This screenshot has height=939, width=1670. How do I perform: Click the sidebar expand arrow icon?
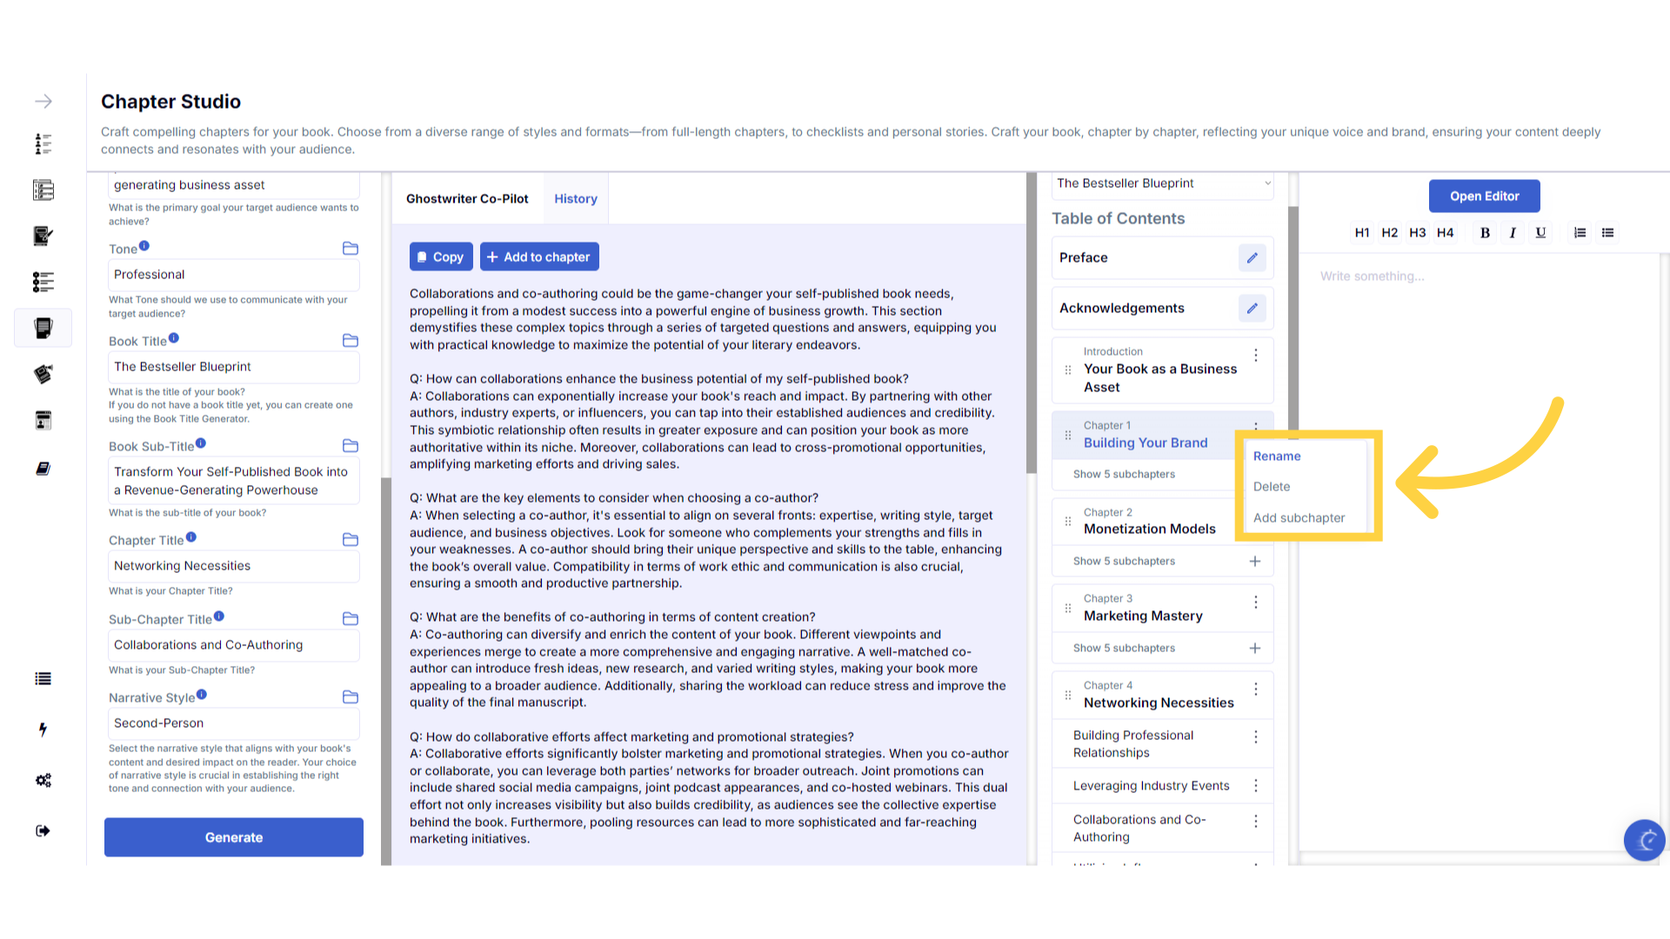click(43, 102)
